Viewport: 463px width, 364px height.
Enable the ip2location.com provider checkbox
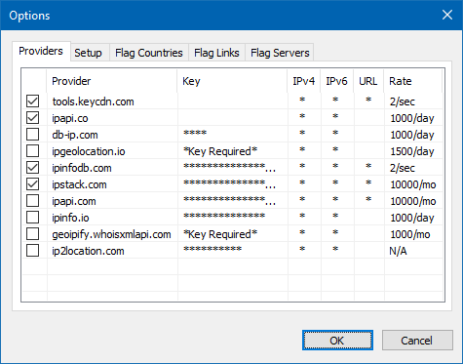pyautogui.click(x=32, y=251)
